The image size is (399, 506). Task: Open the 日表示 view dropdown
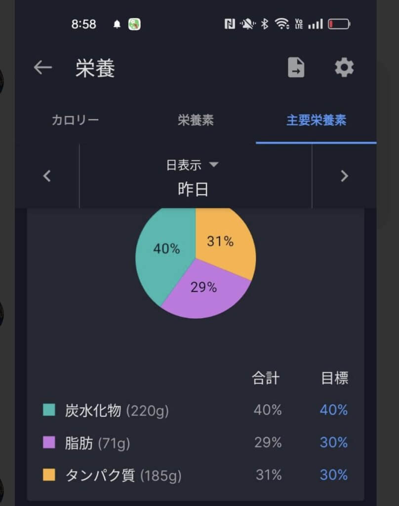point(193,165)
